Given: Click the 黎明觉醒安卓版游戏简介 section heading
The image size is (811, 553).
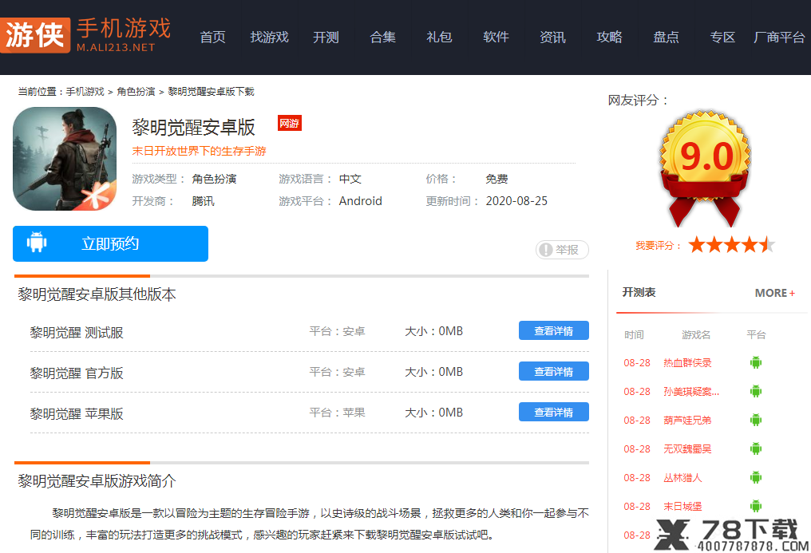Looking at the screenshot, I should pos(97,480).
